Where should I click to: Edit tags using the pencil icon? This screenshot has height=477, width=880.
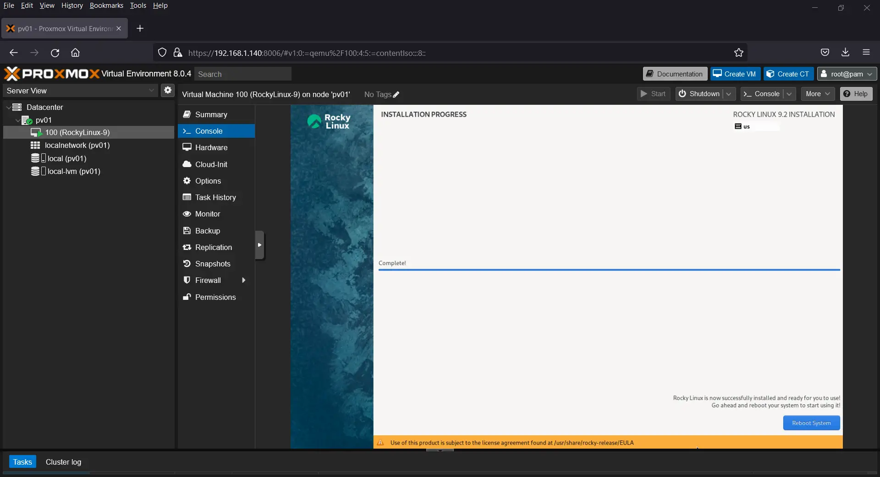(x=396, y=95)
